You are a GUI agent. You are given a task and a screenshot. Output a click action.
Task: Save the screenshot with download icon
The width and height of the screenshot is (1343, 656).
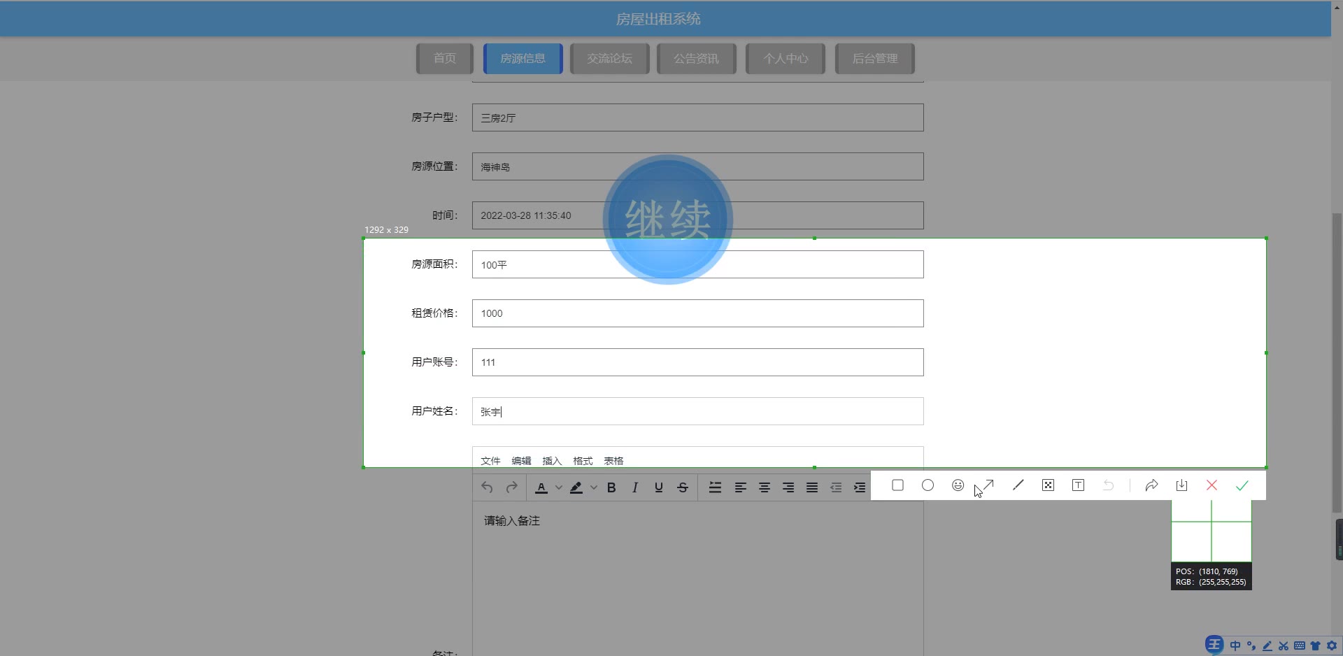coord(1181,485)
